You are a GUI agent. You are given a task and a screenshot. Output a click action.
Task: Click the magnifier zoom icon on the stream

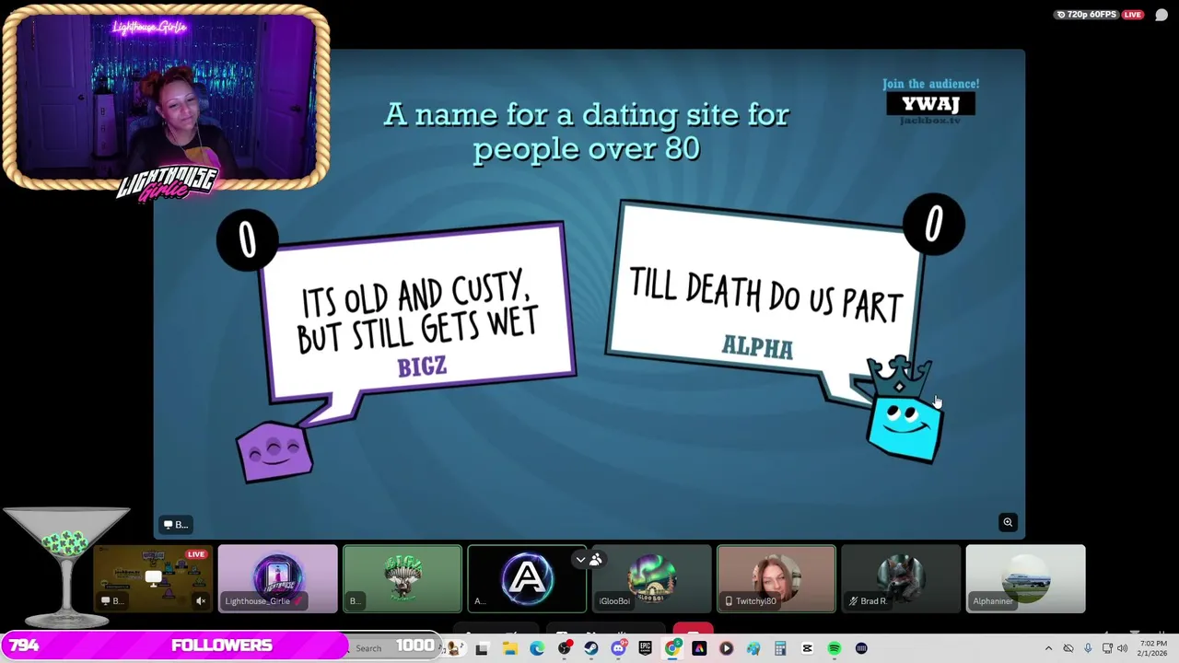tap(1008, 522)
